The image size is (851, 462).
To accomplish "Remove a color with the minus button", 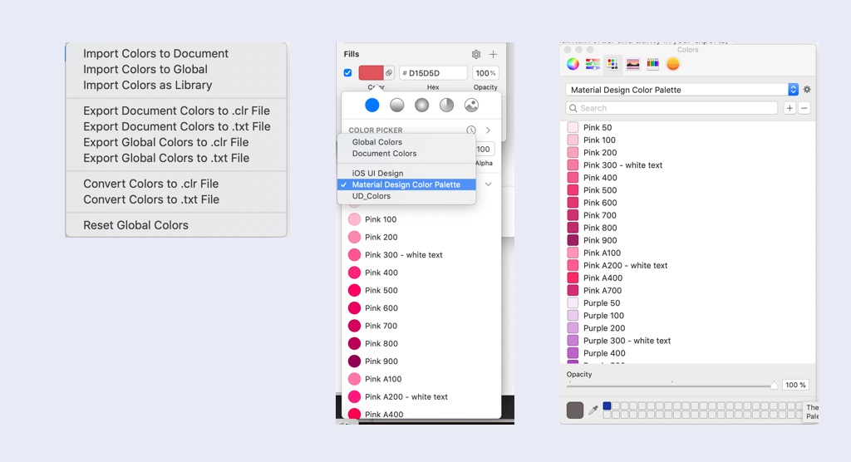I will (x=804, y=108).
